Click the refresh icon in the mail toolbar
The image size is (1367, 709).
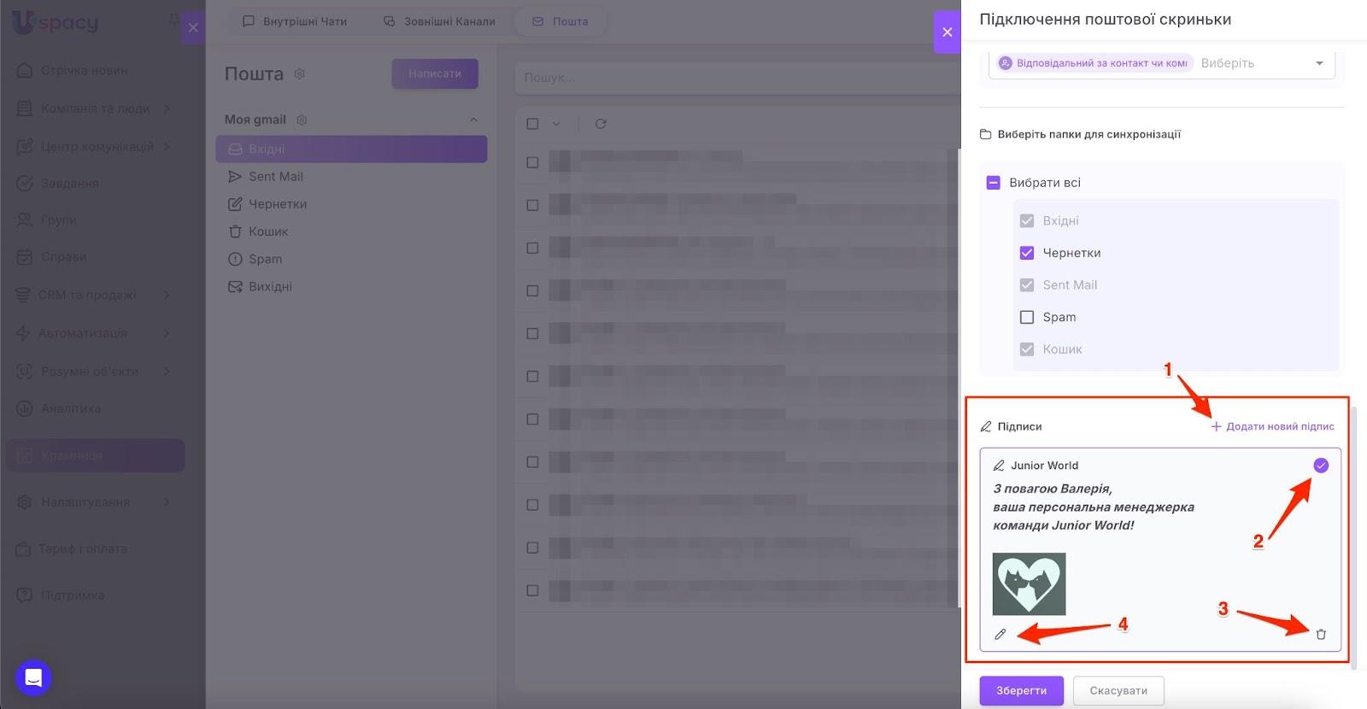(x=601, y=124)
